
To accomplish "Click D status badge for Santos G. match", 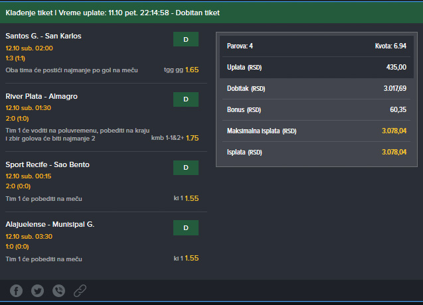I will tap(186, 39).
